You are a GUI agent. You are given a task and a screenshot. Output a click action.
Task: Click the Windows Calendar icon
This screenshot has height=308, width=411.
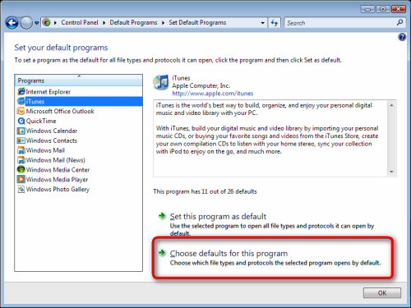click(21, 131)
